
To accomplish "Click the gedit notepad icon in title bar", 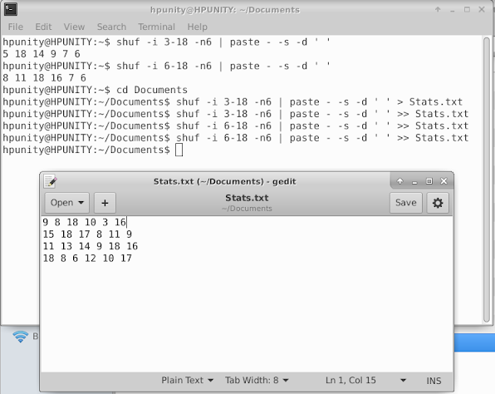I will pyautogui.click(x=50, y=181).
